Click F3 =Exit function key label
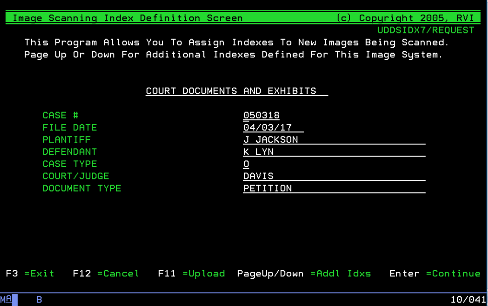 30,273
